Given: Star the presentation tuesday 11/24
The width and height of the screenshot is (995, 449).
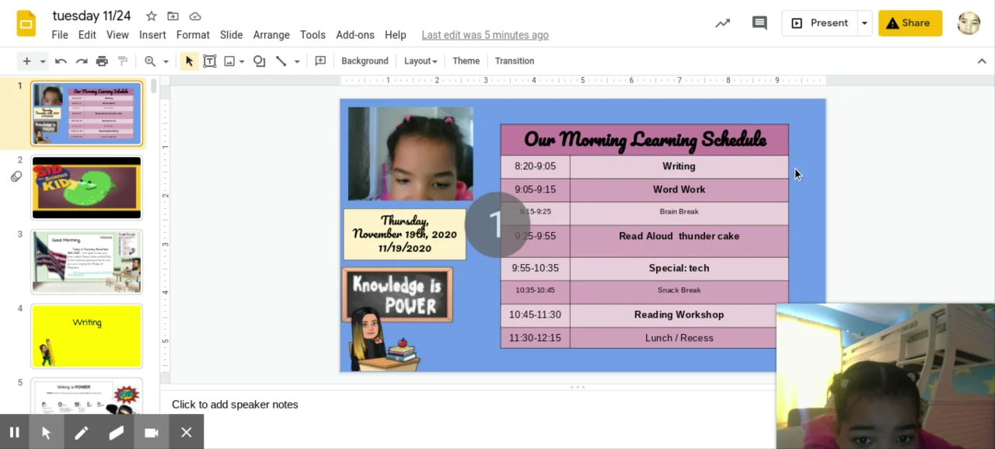Looking at the screenshot, I should pos(152,16).
